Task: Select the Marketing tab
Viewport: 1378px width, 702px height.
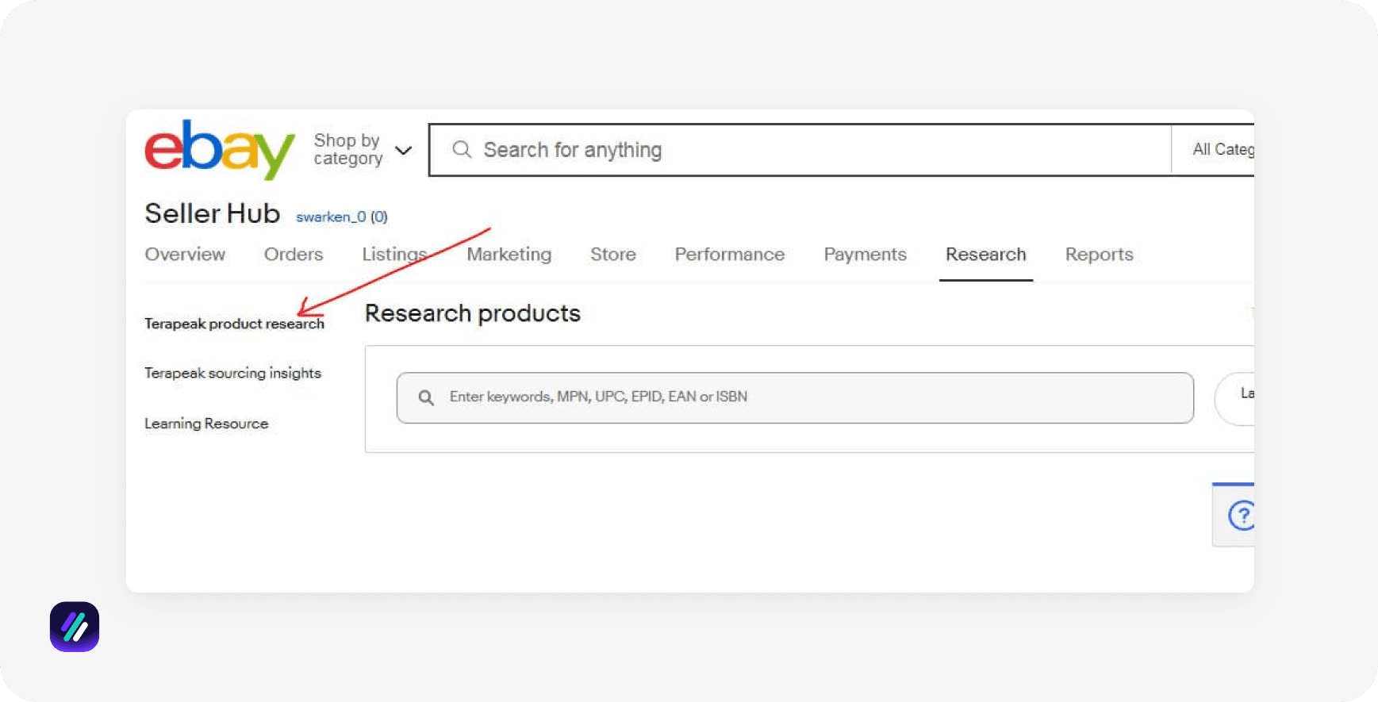Action: point(509,254)
